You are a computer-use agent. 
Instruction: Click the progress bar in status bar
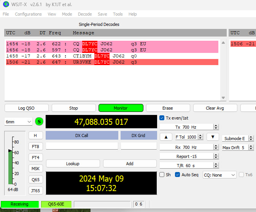102,204
